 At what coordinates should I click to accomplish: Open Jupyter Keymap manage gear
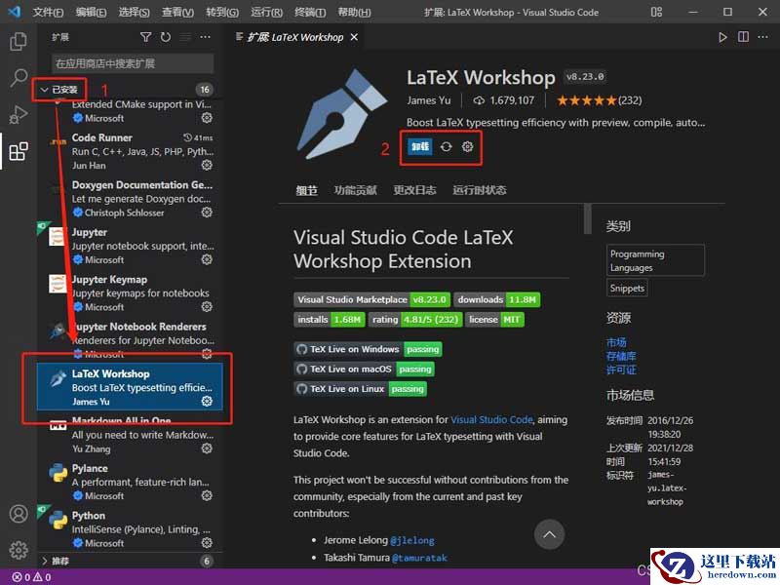click(x=207, y=306)
